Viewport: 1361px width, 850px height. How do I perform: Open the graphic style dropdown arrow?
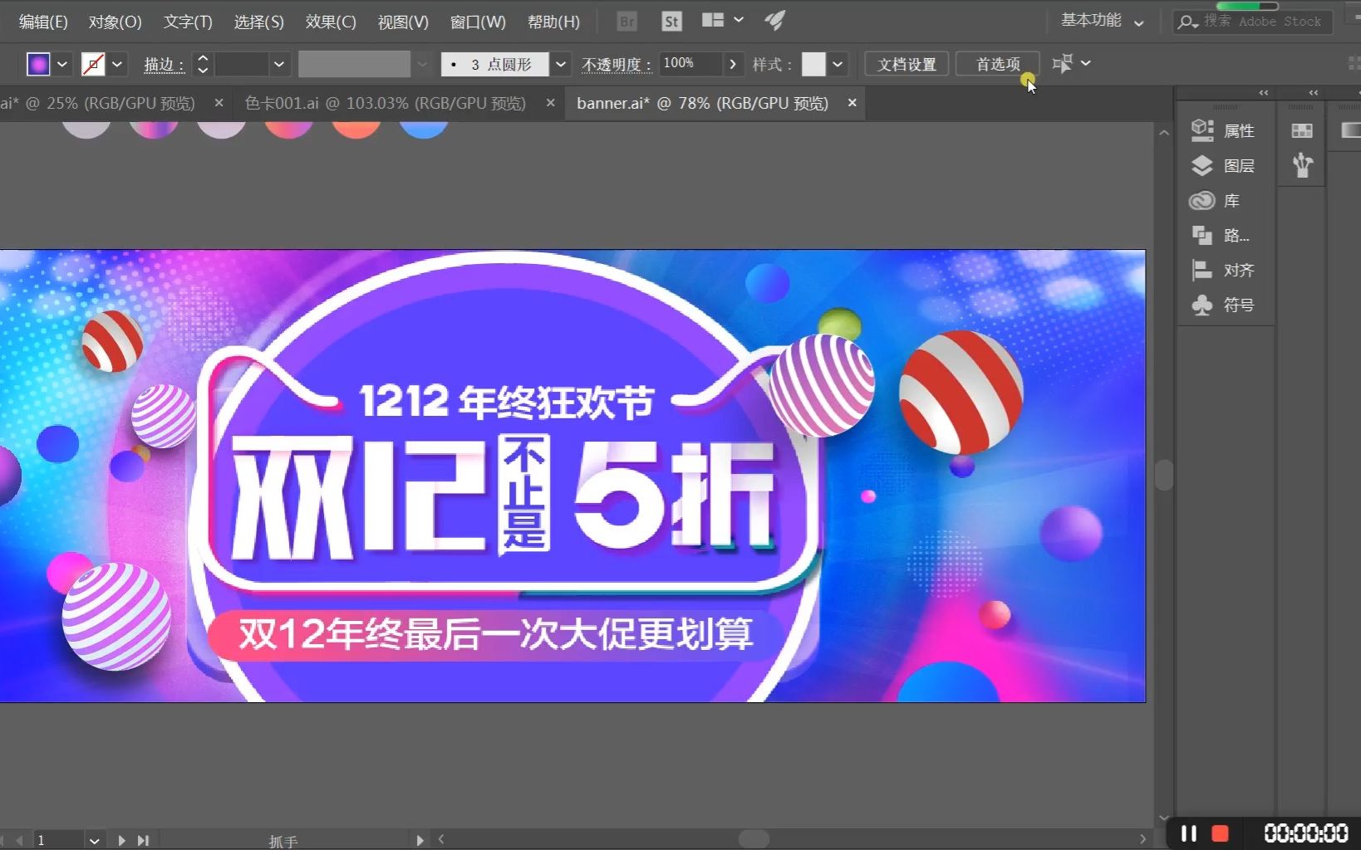[x=838, y=64]
